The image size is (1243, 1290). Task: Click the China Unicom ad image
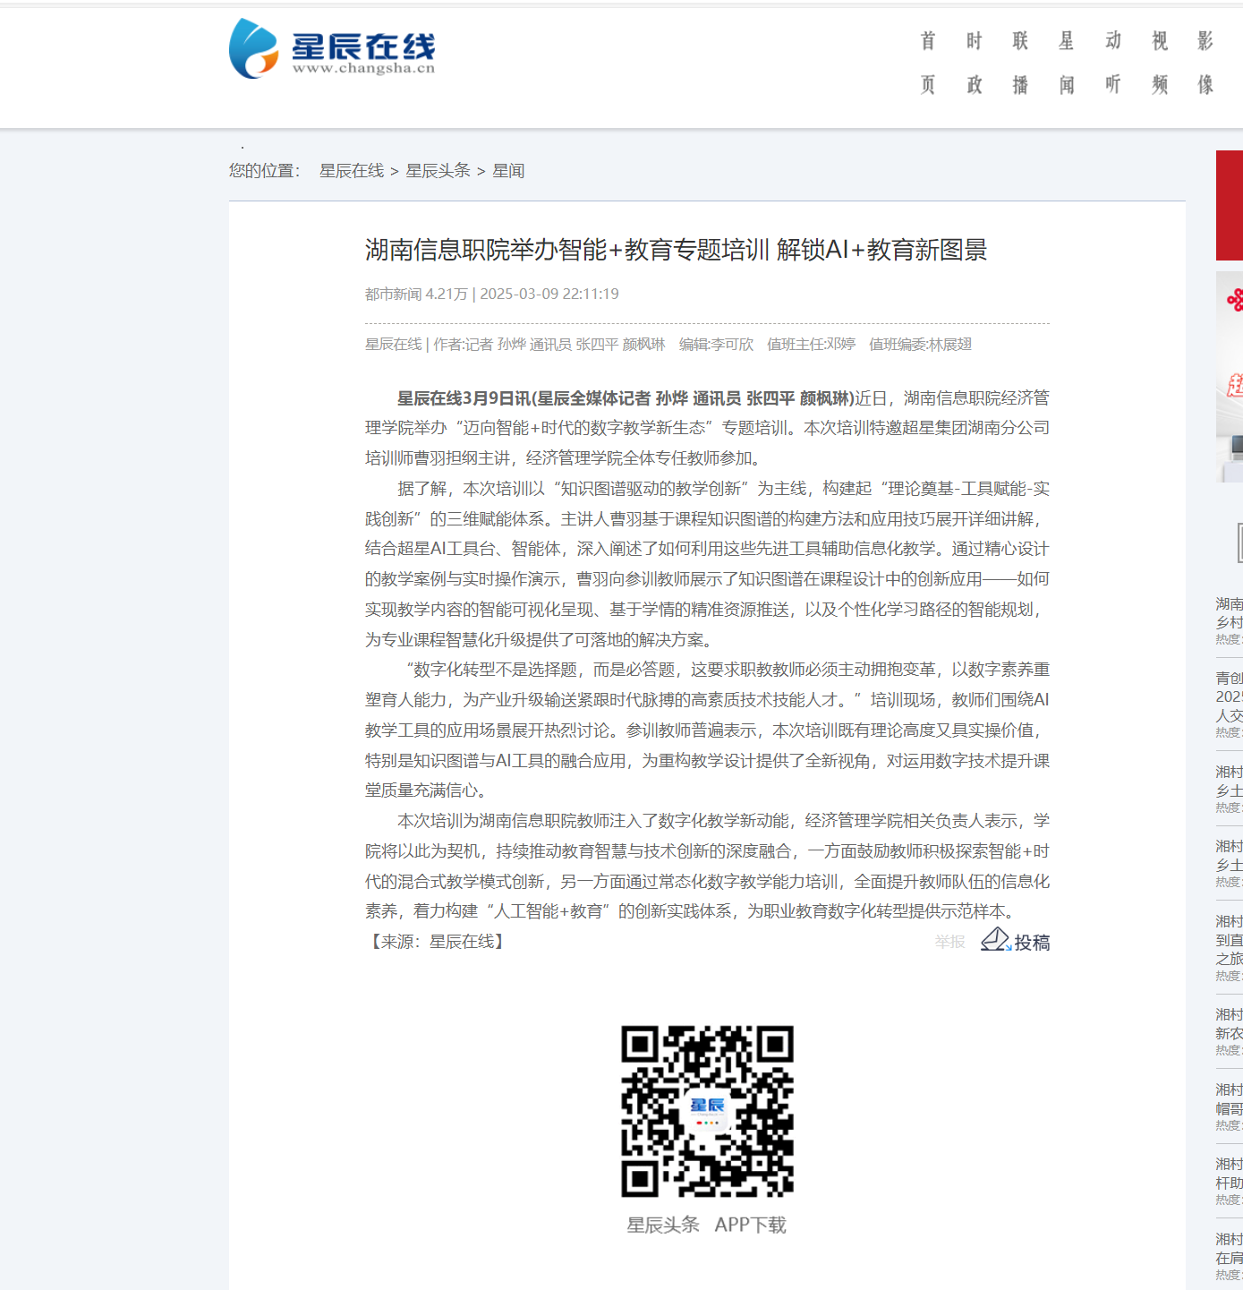pyautogui.click(x=1230, y=376)
